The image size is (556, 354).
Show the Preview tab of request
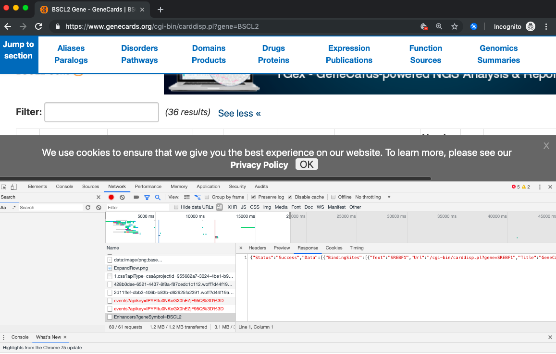point(282,248)
